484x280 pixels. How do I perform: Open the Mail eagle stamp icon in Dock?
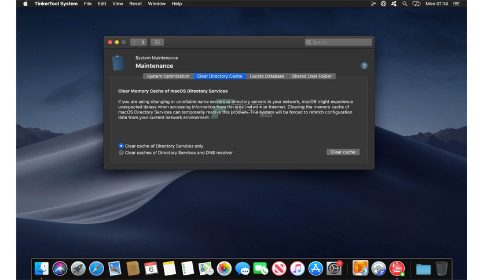tap(115, 268)
